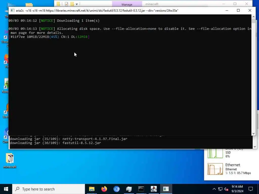Select the Manage tab in Explorer window
This screenshot has width=259, height=194.
click(127, 4)
